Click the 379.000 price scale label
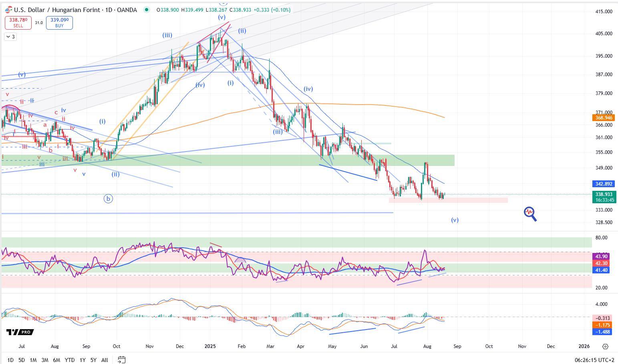The image size is (618, 364). (604, 93)
